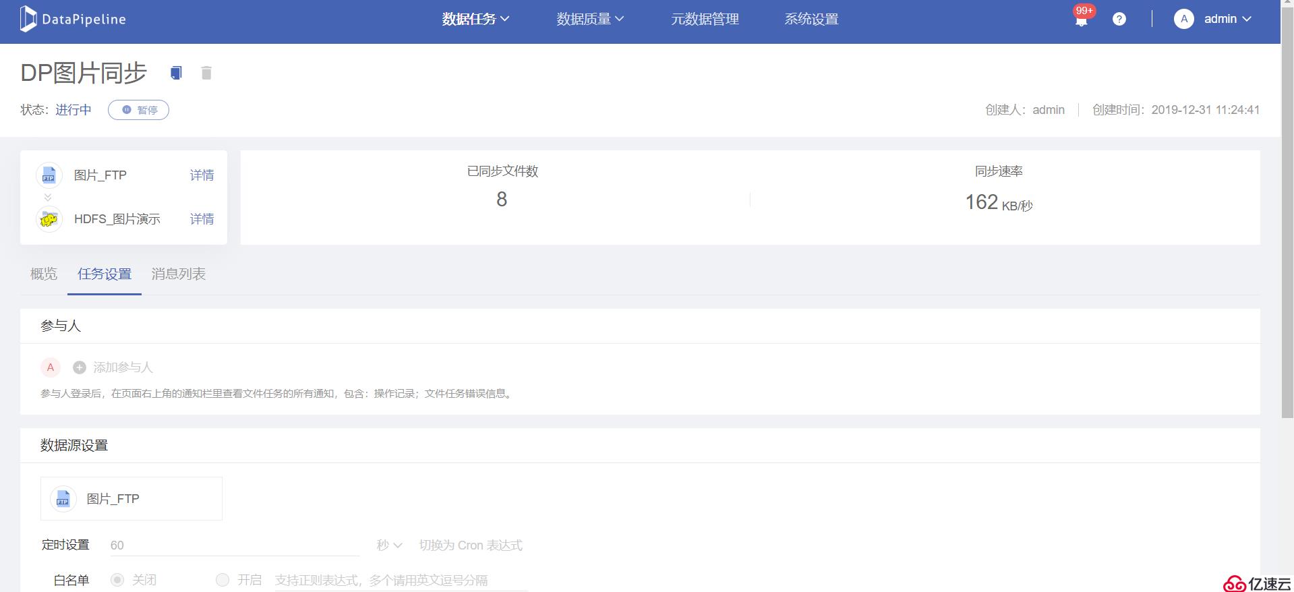Open 元数据管理 in the top navigation
The image size is (1294, 592).
[705, 19]
